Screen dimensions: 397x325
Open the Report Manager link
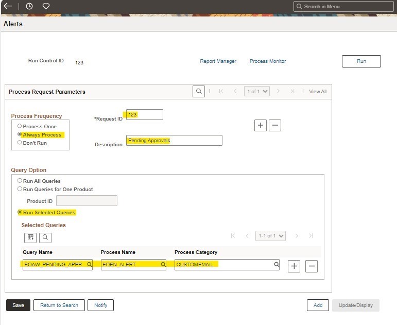click(218, 61)
